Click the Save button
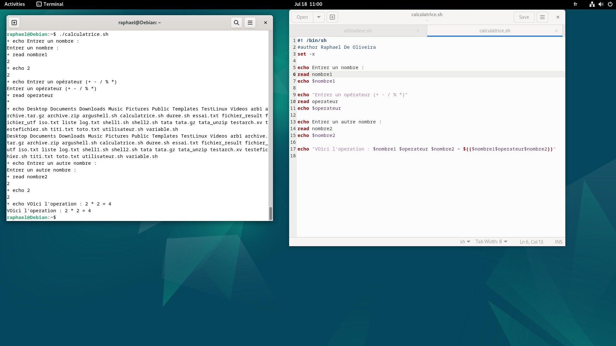 coord(524,17)
